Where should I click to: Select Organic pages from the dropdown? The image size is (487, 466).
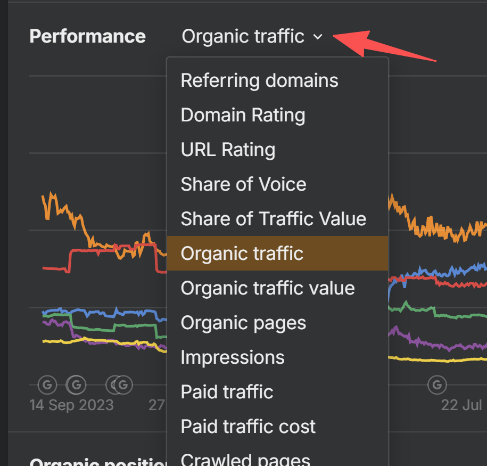click(243, 323)
